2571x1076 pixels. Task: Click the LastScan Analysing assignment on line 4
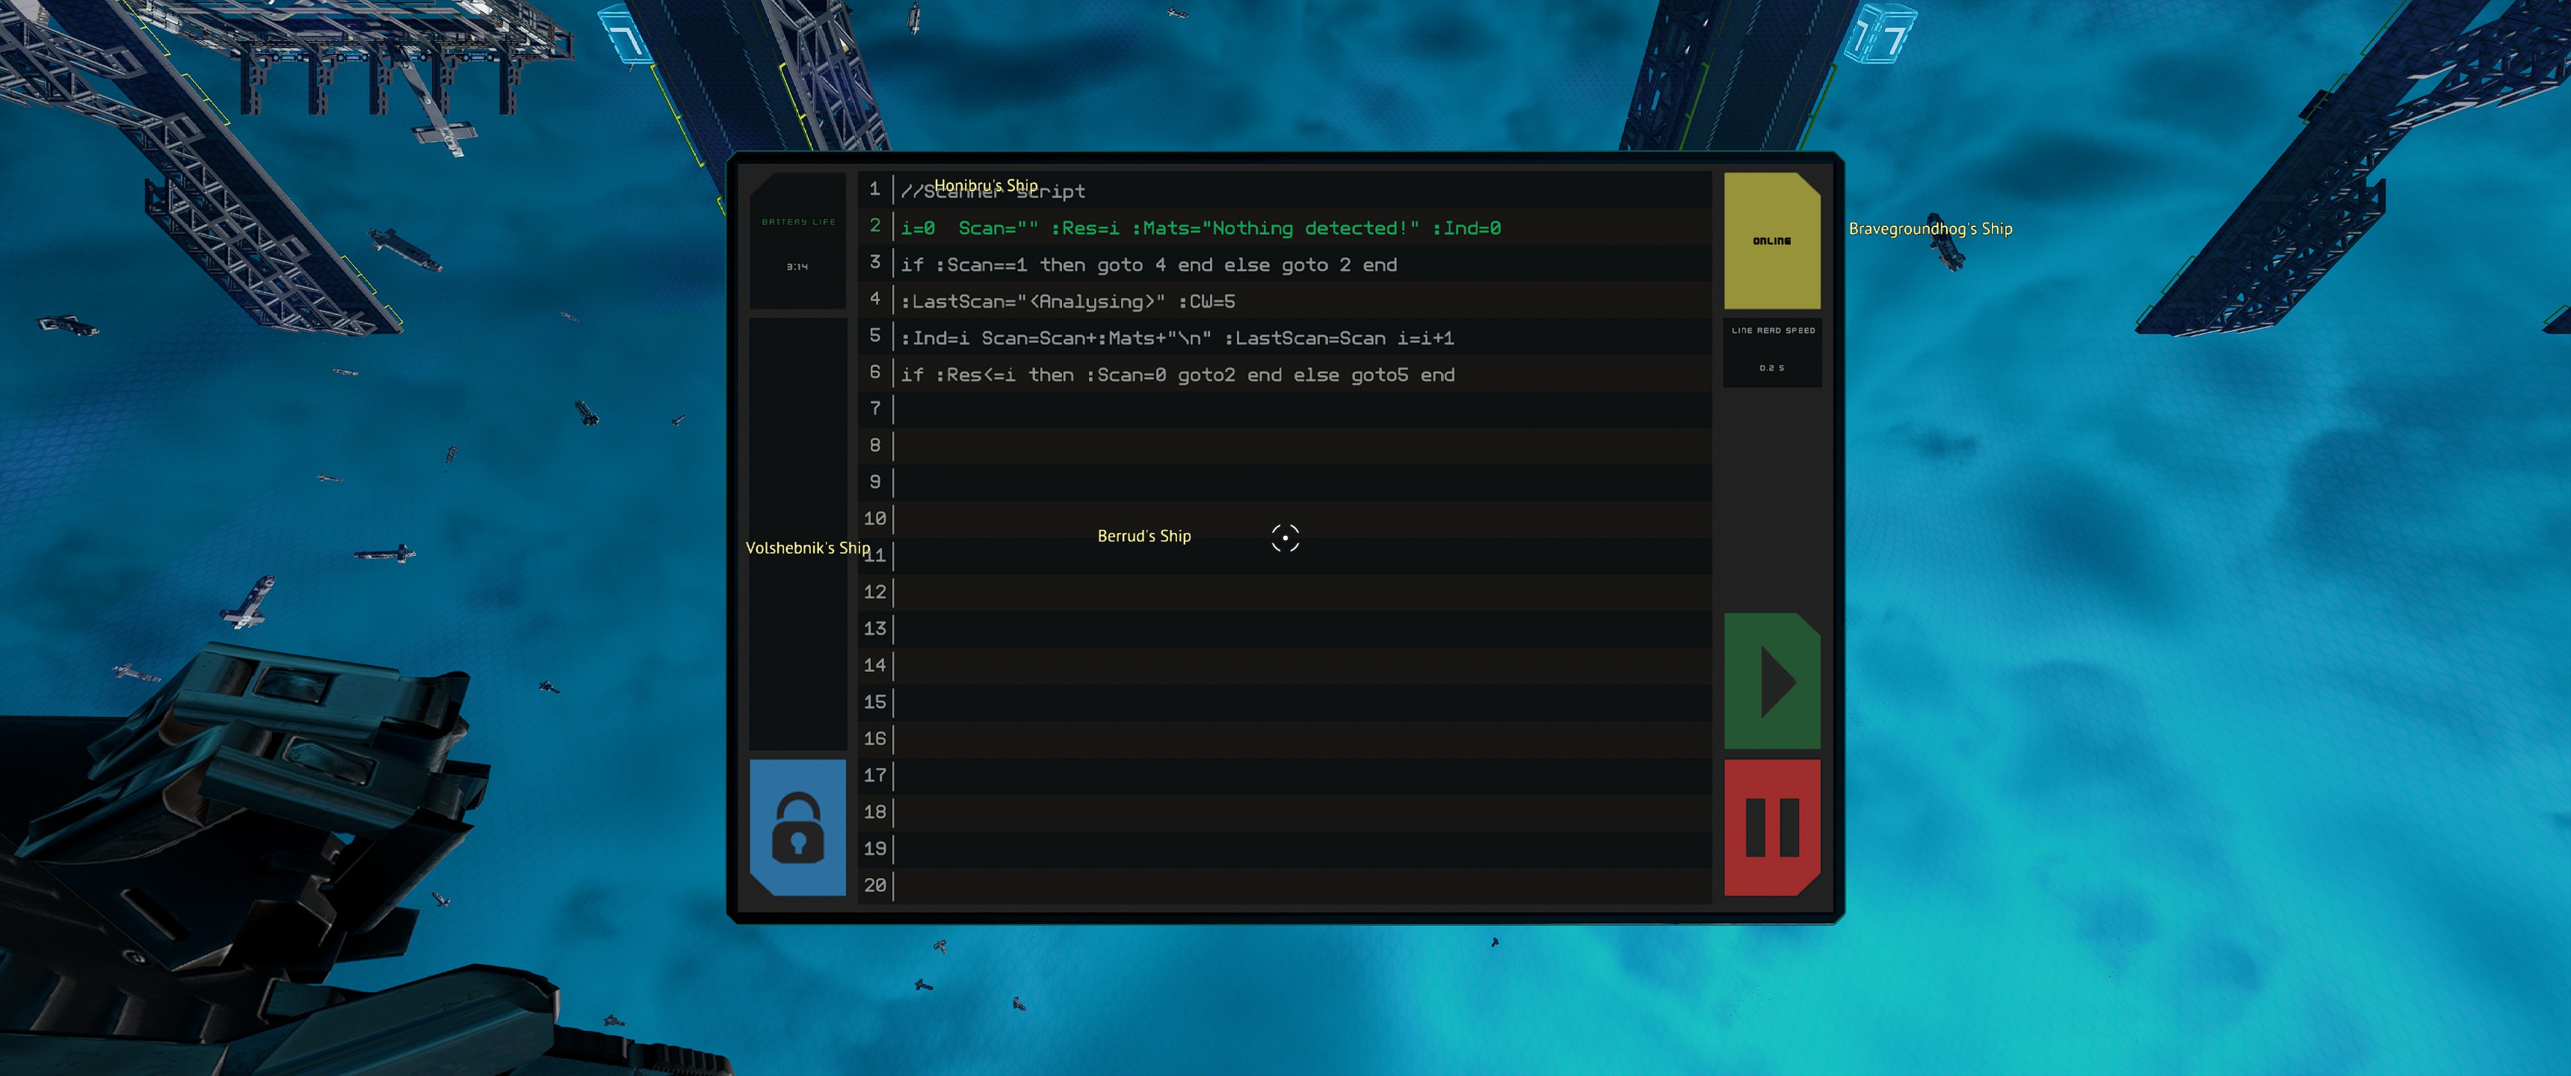(x=1068, y=301)
